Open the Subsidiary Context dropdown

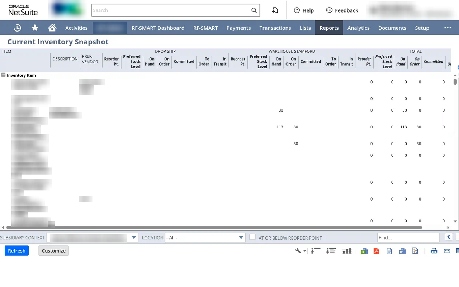[x=93, y=237]
